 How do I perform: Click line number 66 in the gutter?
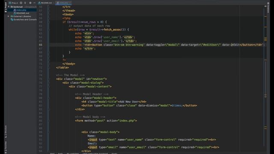40,45
